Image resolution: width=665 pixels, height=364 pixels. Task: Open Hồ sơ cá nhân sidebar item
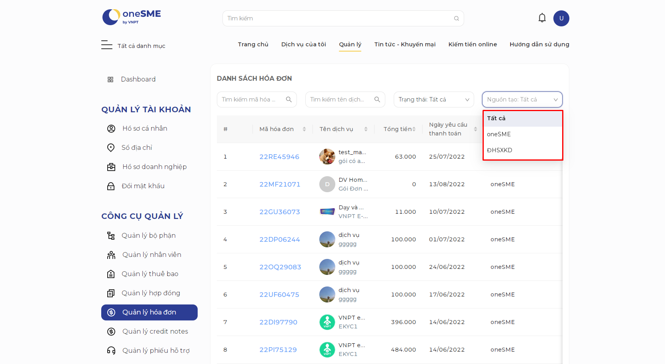145,129
